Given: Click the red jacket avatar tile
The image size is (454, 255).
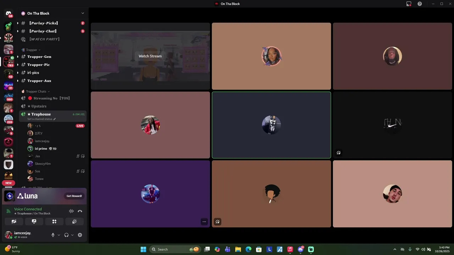Looking at the screenshot, I should 150,125.
